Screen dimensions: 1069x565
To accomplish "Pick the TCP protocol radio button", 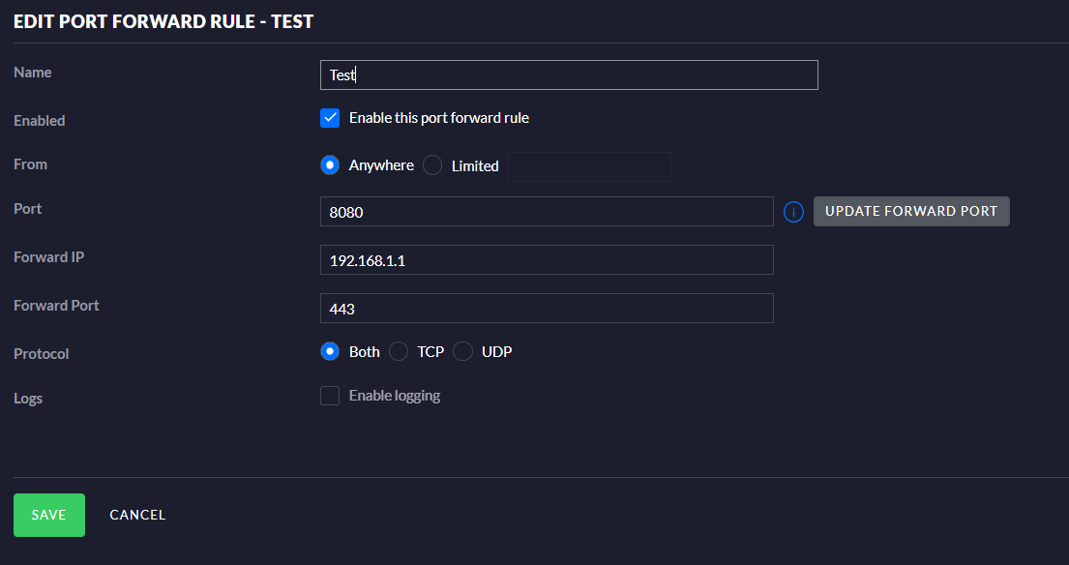I will point(399,352).
